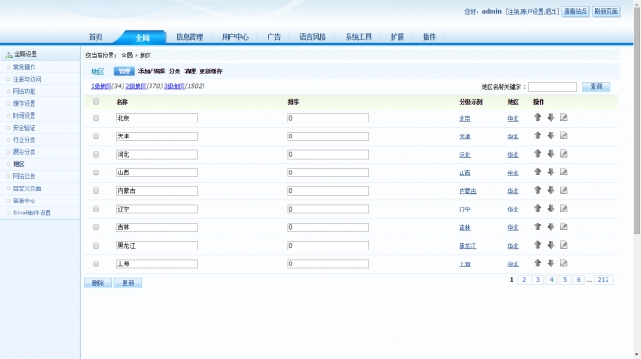Screen dimensions: 641x359
Task: Check the box for 天津 row
Action: click(x=96, y=136)
